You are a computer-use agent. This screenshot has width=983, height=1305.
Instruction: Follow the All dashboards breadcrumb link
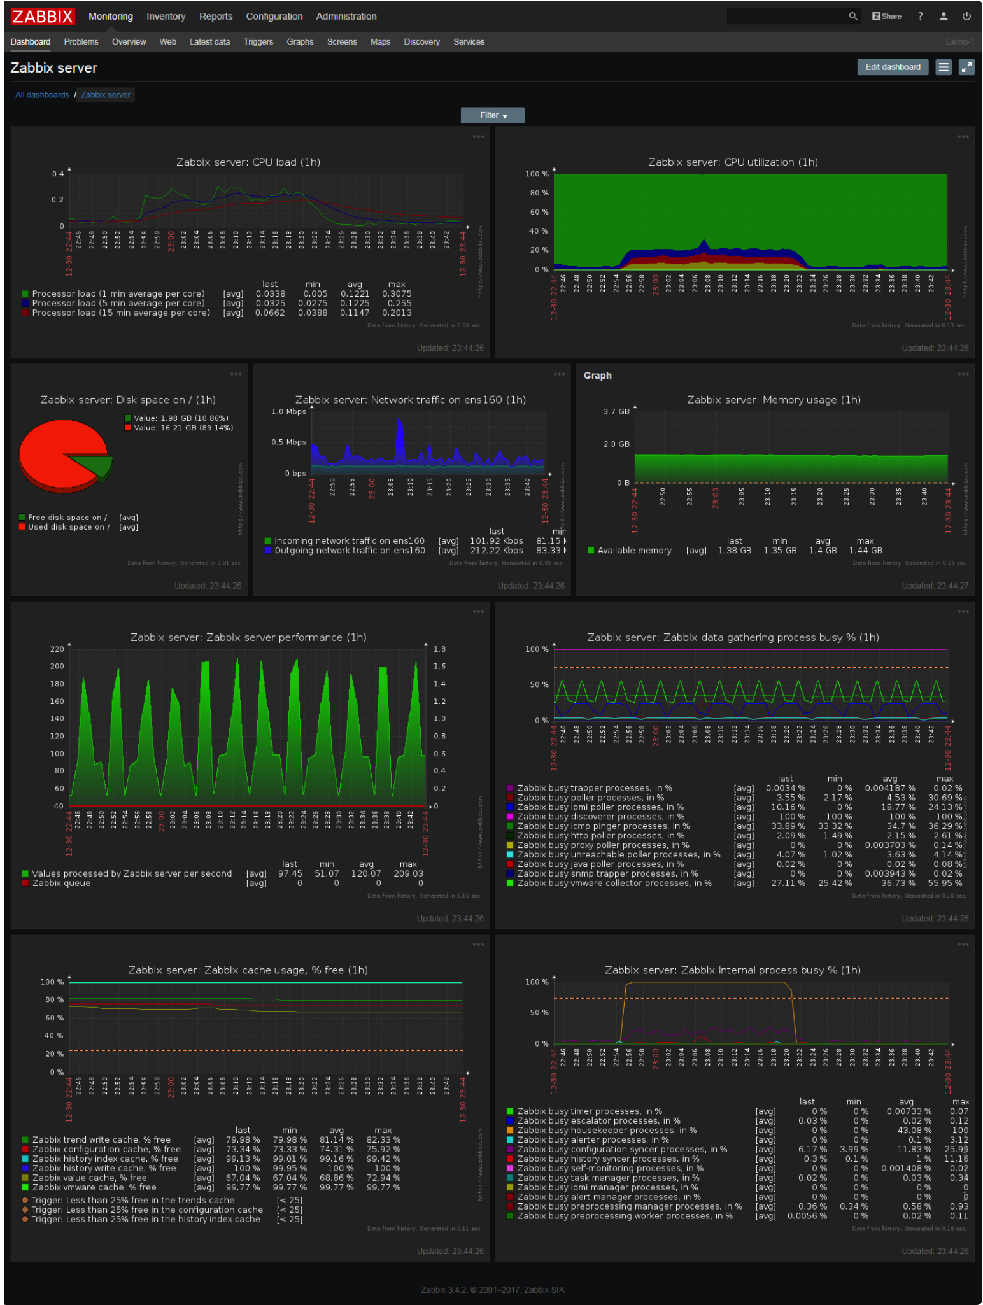pyautogui.click(x=42, y=95)
